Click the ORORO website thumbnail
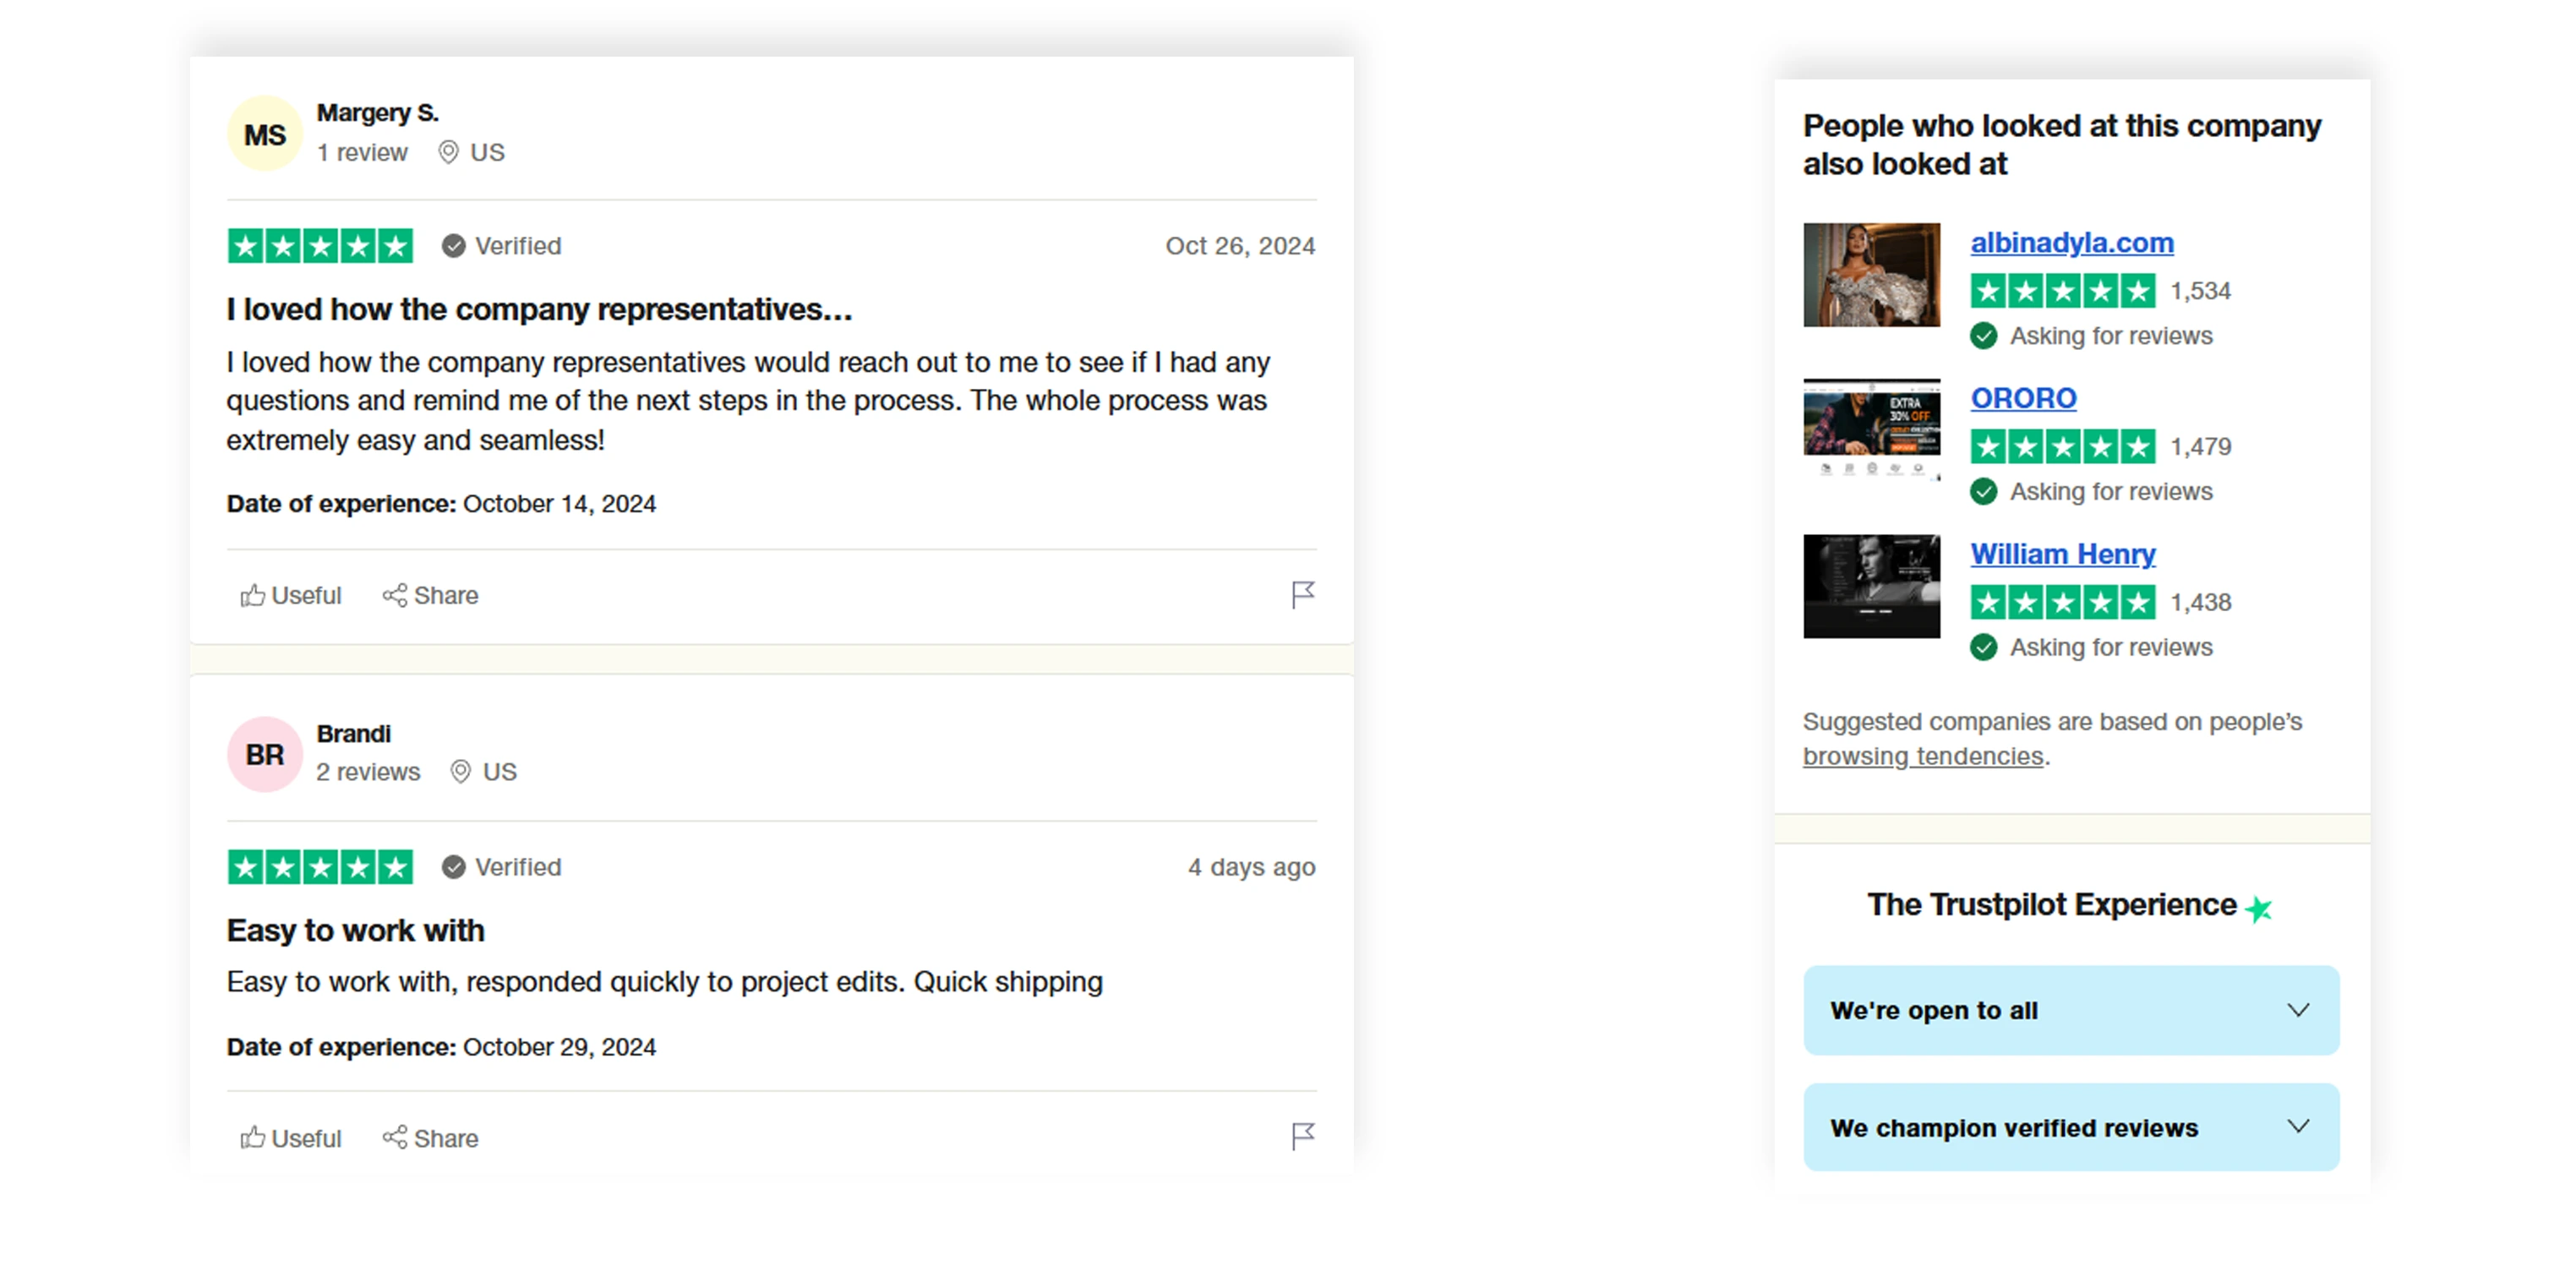Screen dimensions: 2576x1284 pos(1871,430)
